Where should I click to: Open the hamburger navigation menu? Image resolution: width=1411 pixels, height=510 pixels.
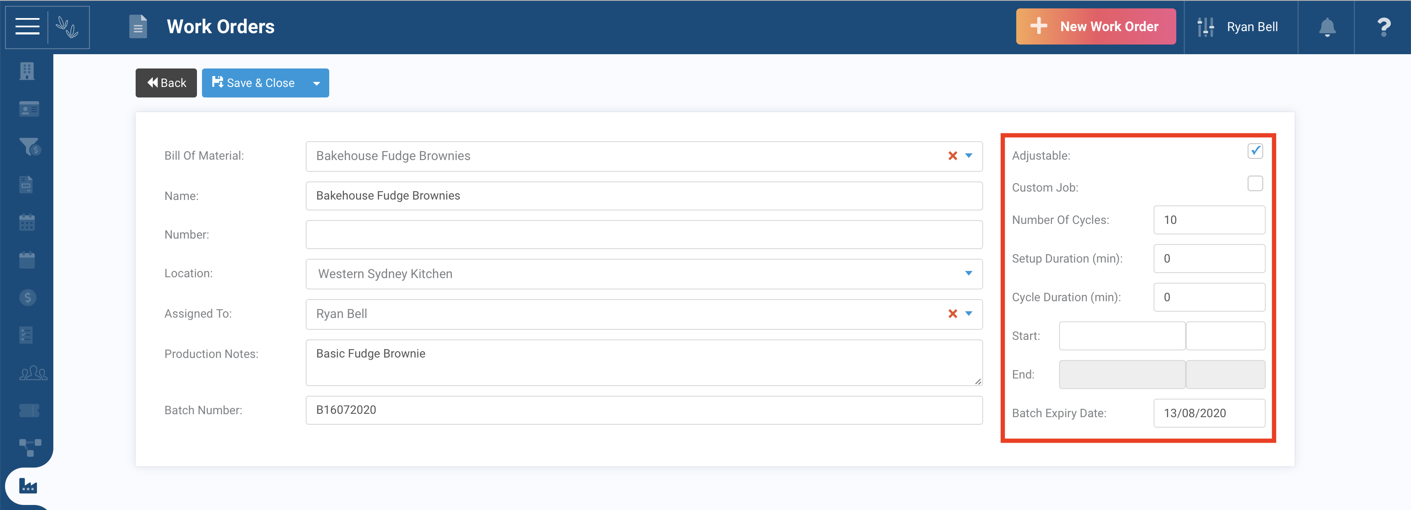27,27
